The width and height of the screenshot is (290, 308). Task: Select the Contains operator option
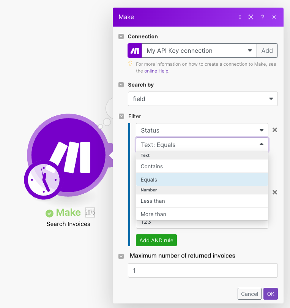(x=202, y=166)
